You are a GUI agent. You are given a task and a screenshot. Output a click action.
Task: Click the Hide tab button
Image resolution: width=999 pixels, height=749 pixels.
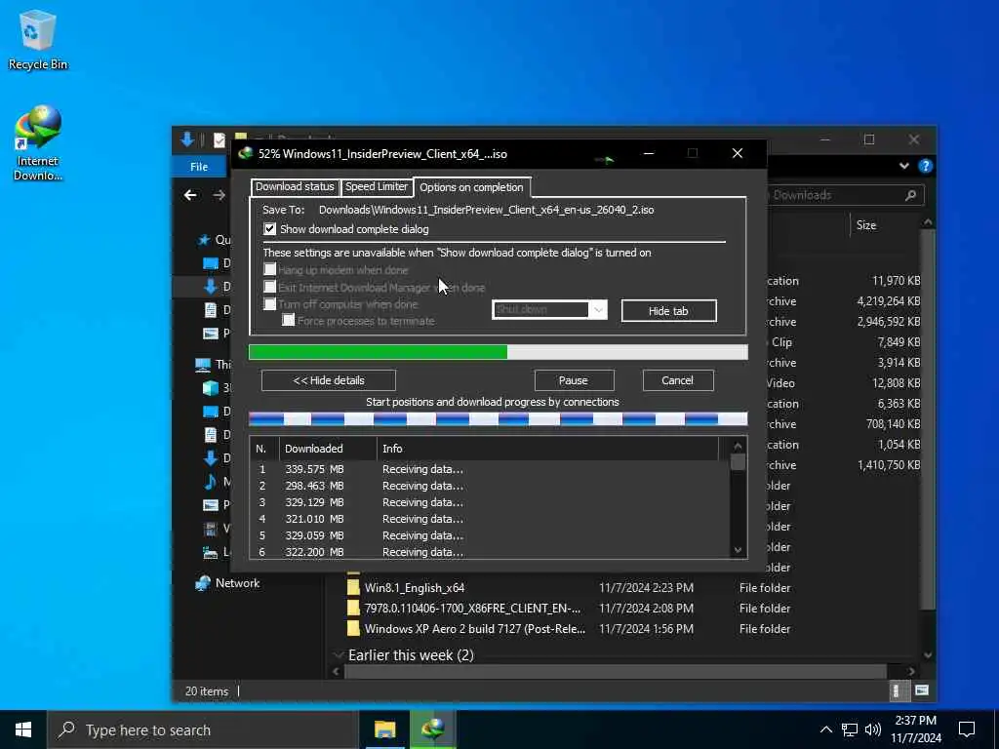[x=668, y=311]
